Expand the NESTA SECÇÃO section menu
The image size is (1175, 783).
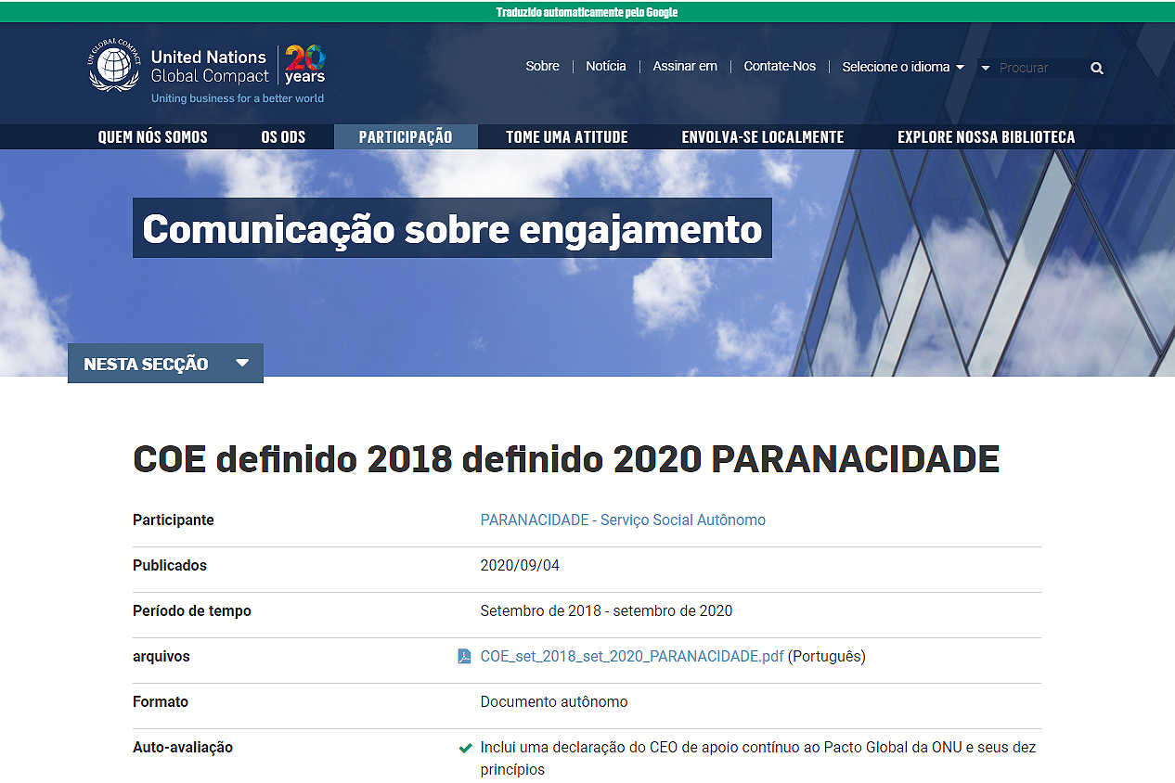pos(165,363)
